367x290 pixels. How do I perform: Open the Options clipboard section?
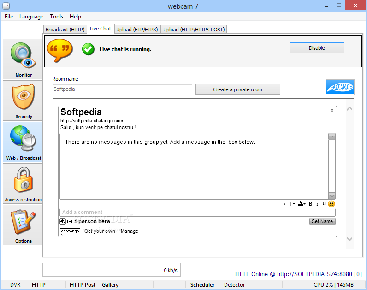click(x=23, y=225)
